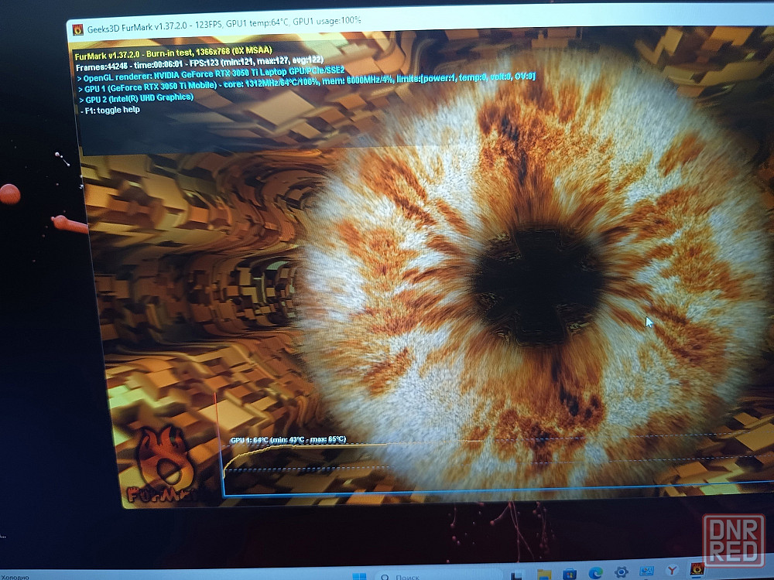The height and width of the screenshot is (580, 774).
Task: Open the Windows Start menu
Action: (360, 577)
